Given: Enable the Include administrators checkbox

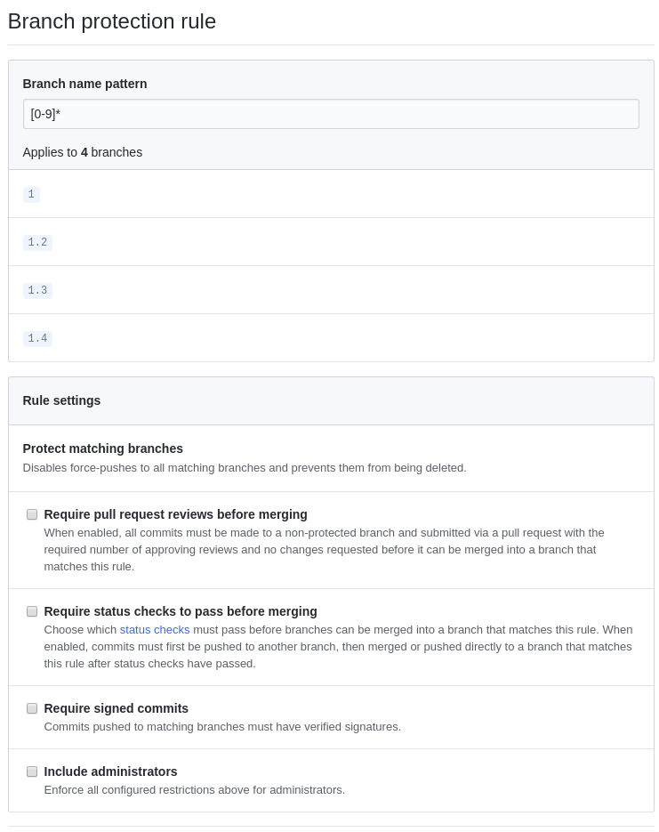Looking at the screenshot, I should 32,771.
